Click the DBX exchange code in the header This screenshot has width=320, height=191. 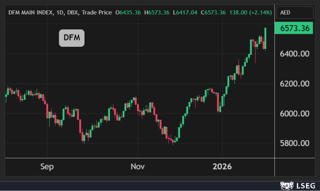point(73,13)
